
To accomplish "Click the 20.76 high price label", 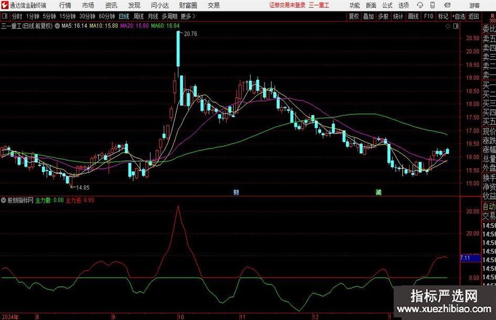I will point(191,34).
